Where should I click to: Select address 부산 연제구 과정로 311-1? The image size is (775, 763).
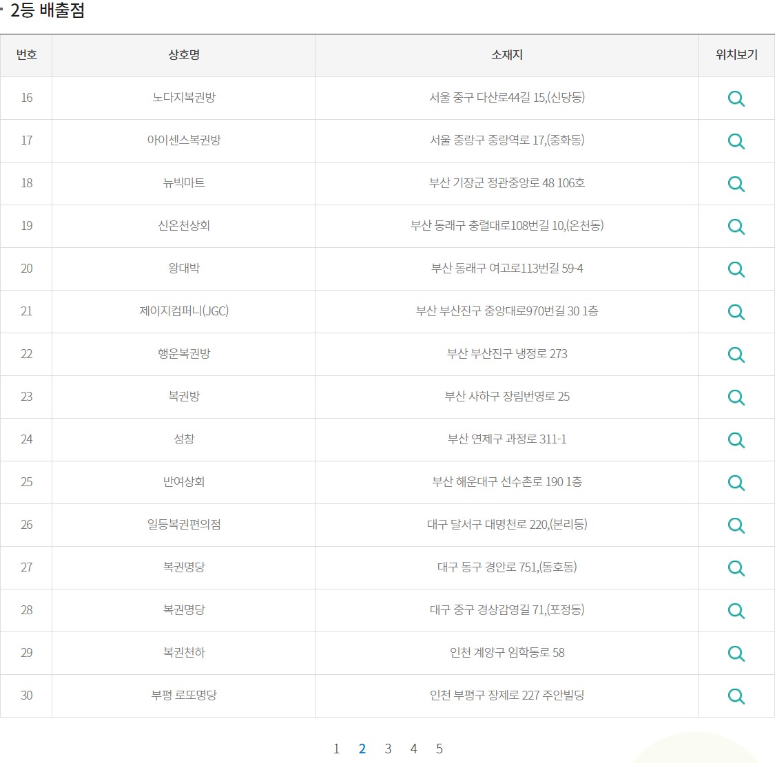(x=506, y=439)
